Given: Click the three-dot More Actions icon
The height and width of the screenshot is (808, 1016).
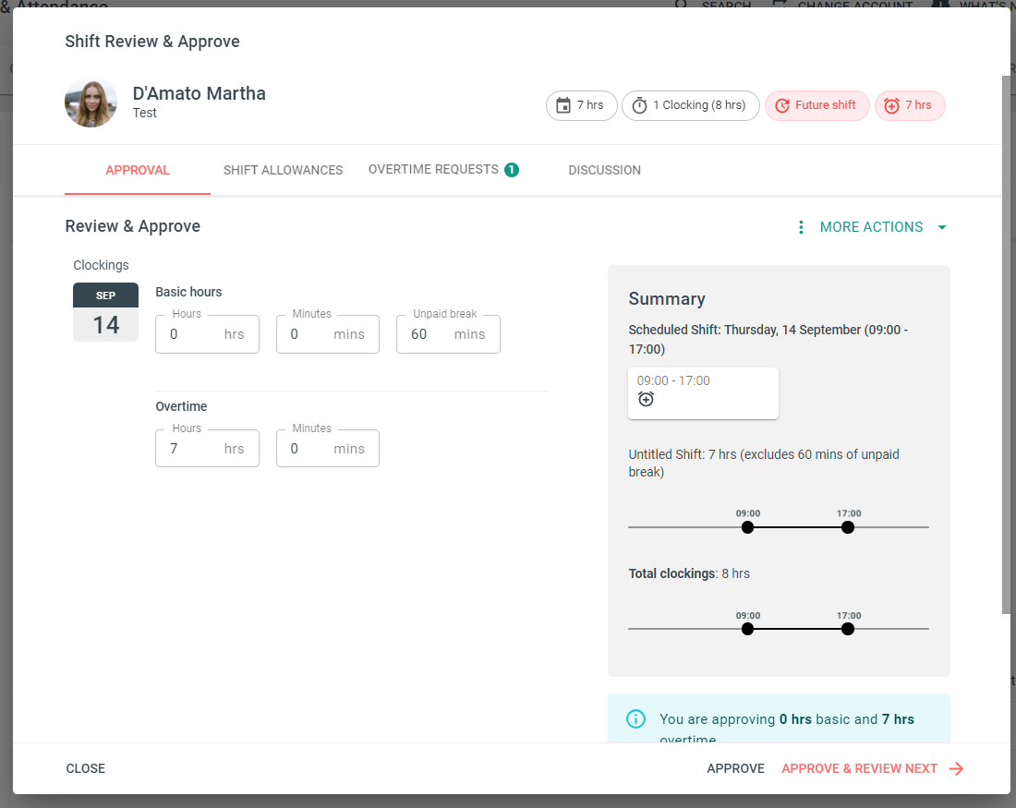Looking at the screenshot, I should pyautogui.click(x=802, y=227).
